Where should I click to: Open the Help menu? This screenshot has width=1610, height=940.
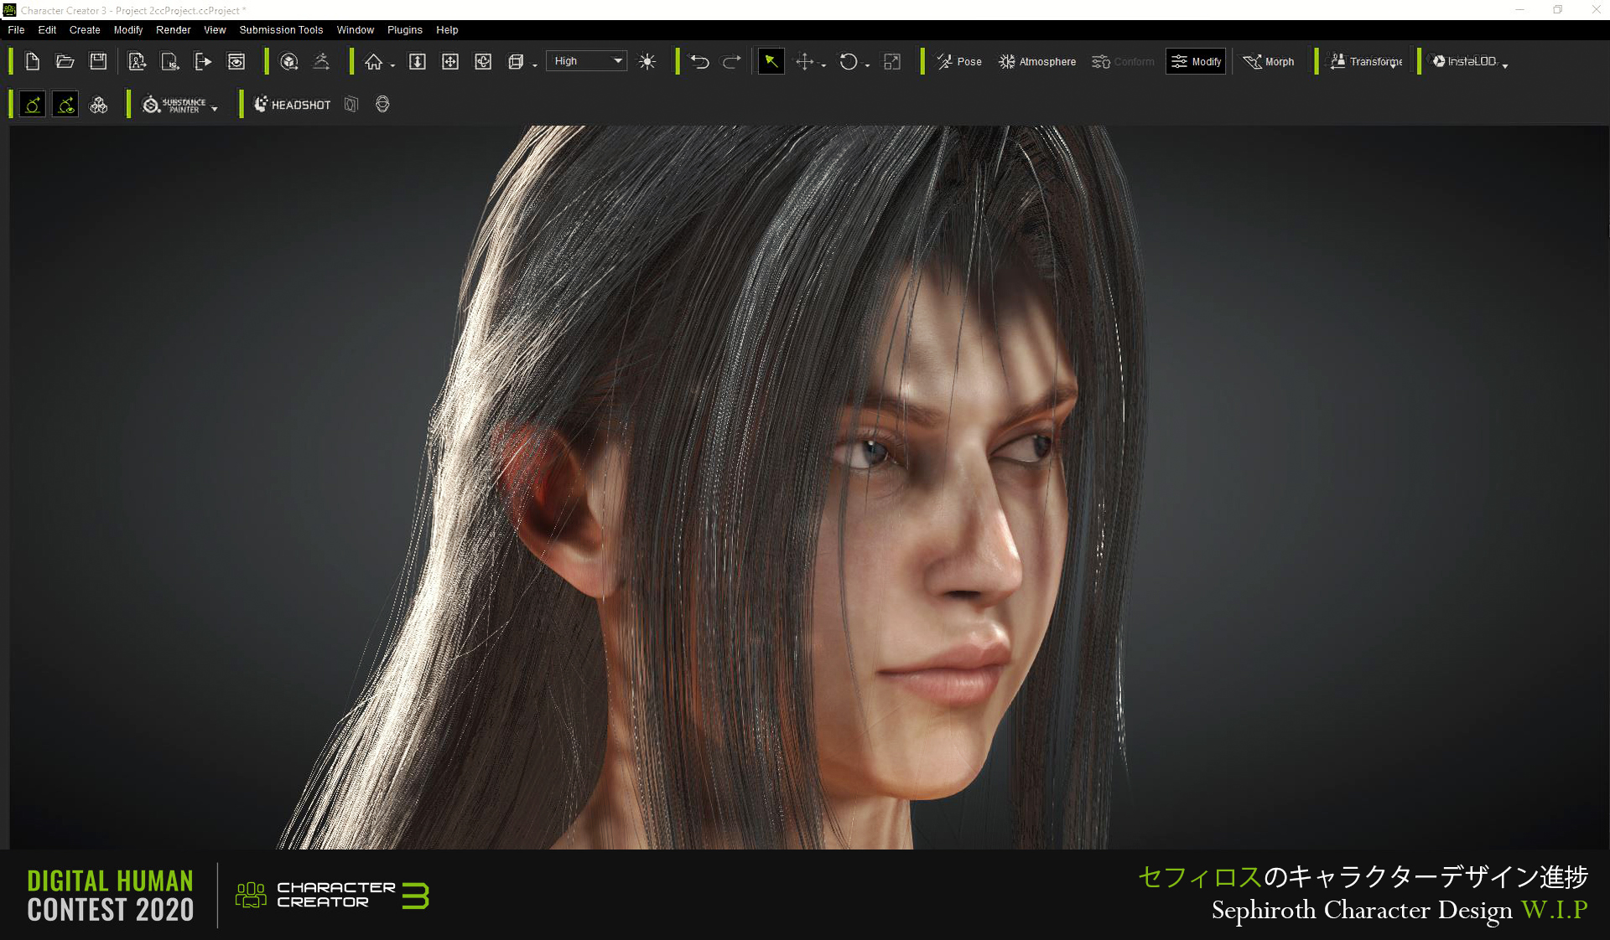[x=447, y=29]
